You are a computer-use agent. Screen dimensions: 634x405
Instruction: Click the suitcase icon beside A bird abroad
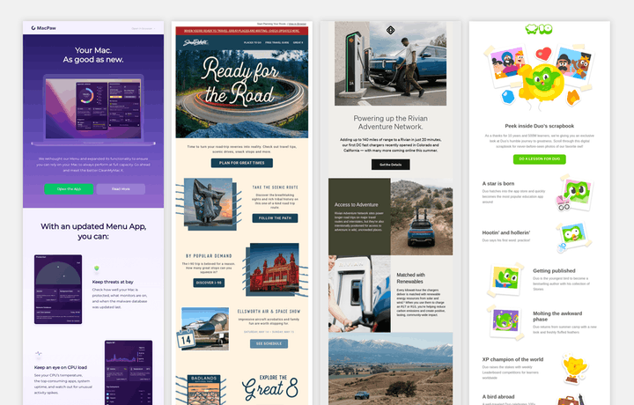[x=571, y=400]
